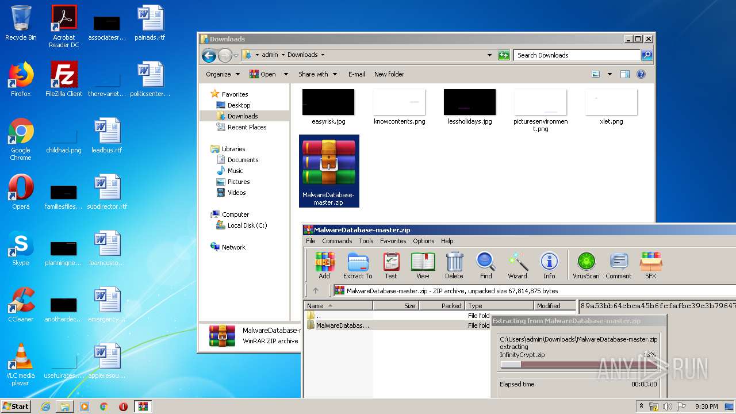Open Organize dropdown in Explorer
The width and height of the screenshot is (736, 414).
[223, 74]
